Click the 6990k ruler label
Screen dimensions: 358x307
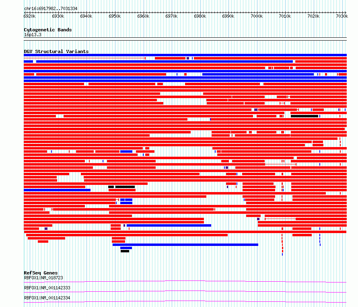[x=228, y=16]
